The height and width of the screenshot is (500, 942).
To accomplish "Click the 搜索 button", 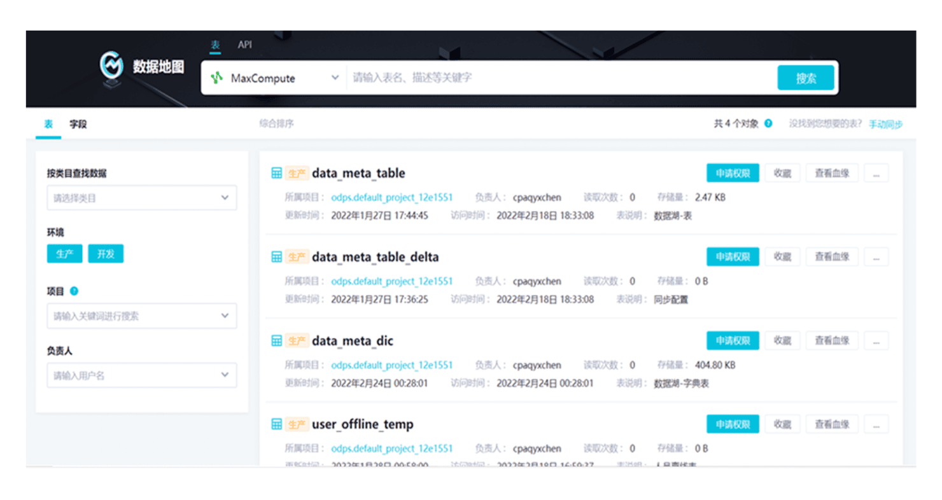I will coord(805,78).
